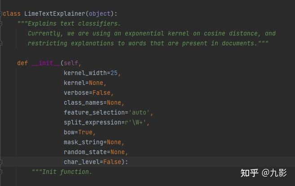Image resolution: width=295 pixels, height=186 pixels.
Task: Click the bow parameter name
Action: tap(69, 132)
